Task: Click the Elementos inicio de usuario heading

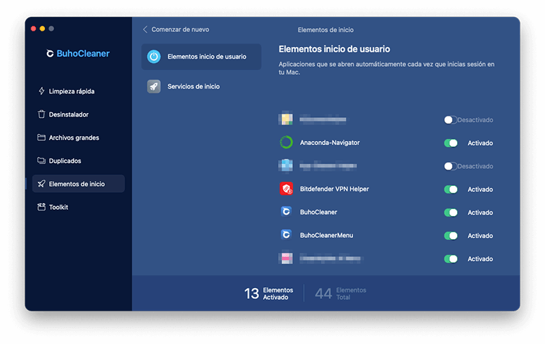Action: pos(334,49)
